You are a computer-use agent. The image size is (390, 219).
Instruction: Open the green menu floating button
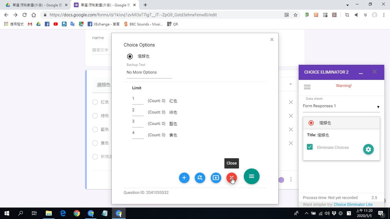coord(251,176)
